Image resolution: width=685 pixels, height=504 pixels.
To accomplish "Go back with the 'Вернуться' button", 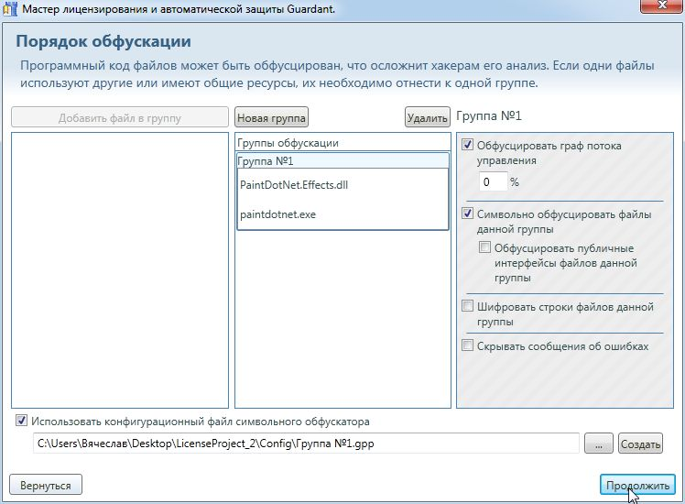I will click(46, 484).
